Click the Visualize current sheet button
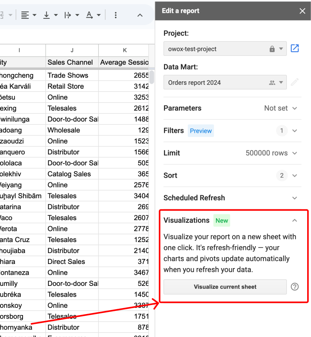This screenshot has width=311, height=337. [225, 287]
